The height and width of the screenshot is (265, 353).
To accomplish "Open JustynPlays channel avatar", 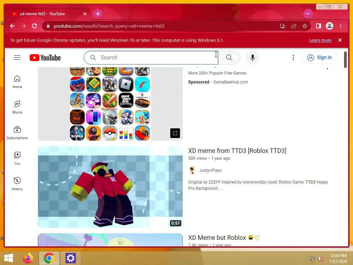I will coord(192,170).
